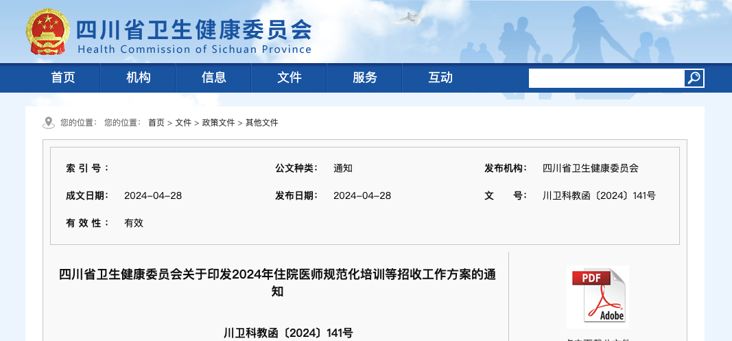Click the 发布机构 value 四川省卫生健康委员会
Screen dimensions: 732x341
click(x=590, y=168)
